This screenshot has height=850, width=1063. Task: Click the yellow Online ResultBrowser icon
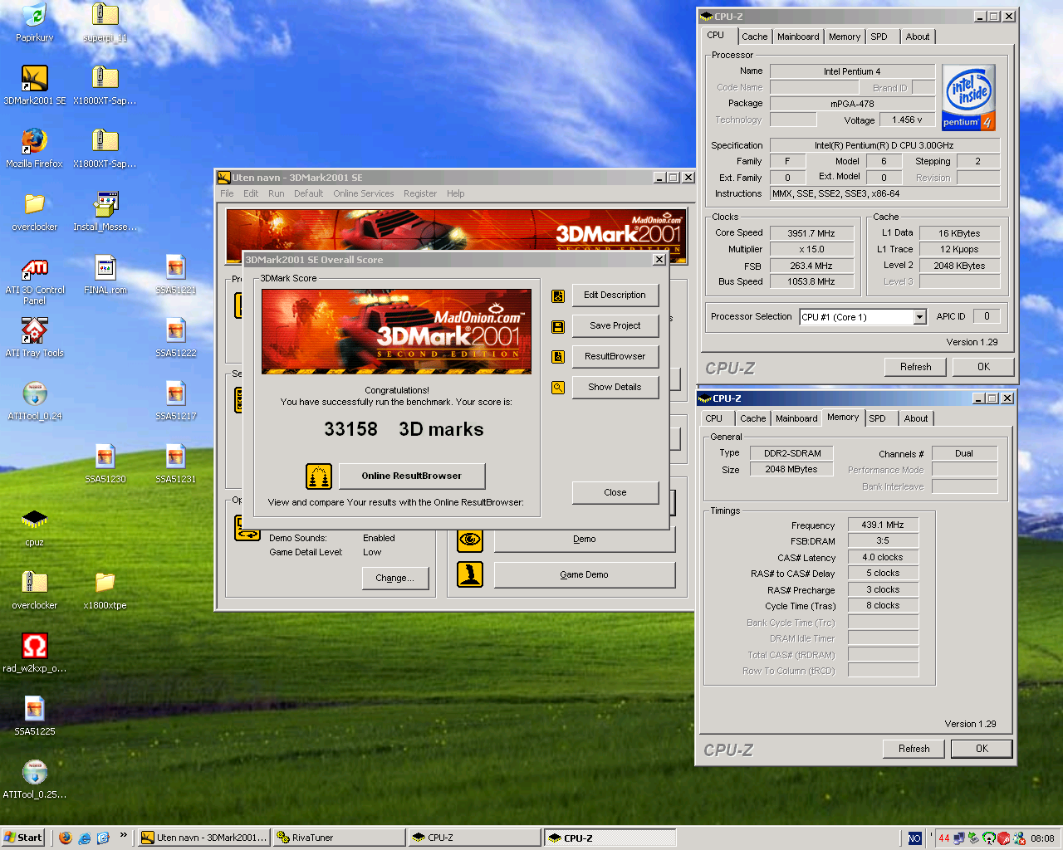(x=319, y=476)
